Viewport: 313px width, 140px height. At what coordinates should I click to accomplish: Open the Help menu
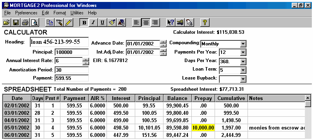92,13
